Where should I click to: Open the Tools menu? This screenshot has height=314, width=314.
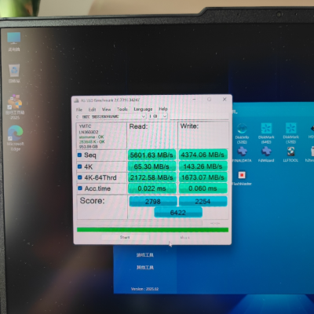click(x=122, y=109)
